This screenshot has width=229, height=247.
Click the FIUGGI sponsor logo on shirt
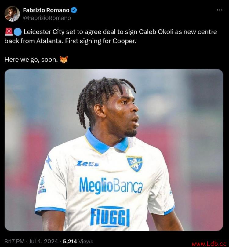click(110, 216)
